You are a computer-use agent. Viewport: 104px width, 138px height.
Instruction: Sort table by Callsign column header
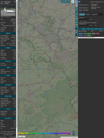83,29
